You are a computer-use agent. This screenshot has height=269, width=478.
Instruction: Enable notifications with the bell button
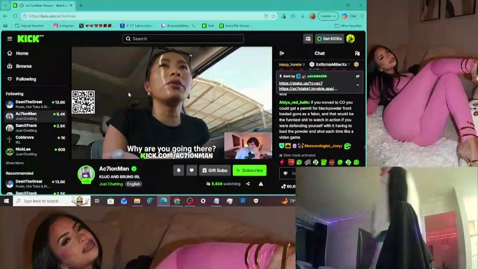click(179, 170)
